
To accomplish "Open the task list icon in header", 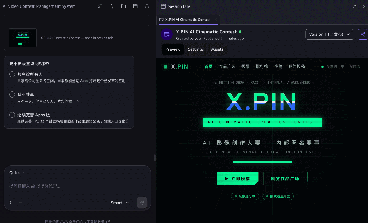I will pos(100,6).
